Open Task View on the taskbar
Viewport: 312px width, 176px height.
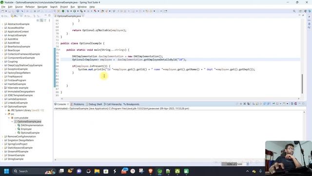pos(61,171)
